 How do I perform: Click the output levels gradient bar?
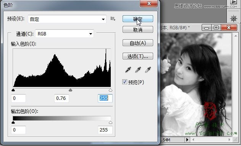point(62,118)
